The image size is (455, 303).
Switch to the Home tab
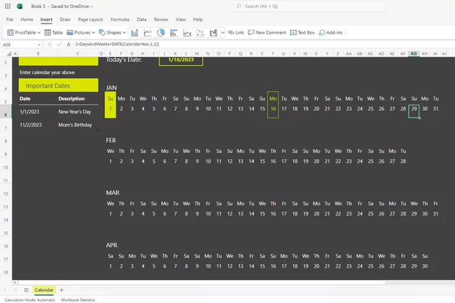(x=27, y=19)
